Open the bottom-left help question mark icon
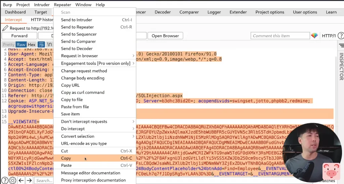 click(x=5, y=181)
